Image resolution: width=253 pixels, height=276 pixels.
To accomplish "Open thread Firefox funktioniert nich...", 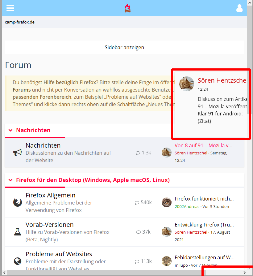I will click(x=204, y=199).
